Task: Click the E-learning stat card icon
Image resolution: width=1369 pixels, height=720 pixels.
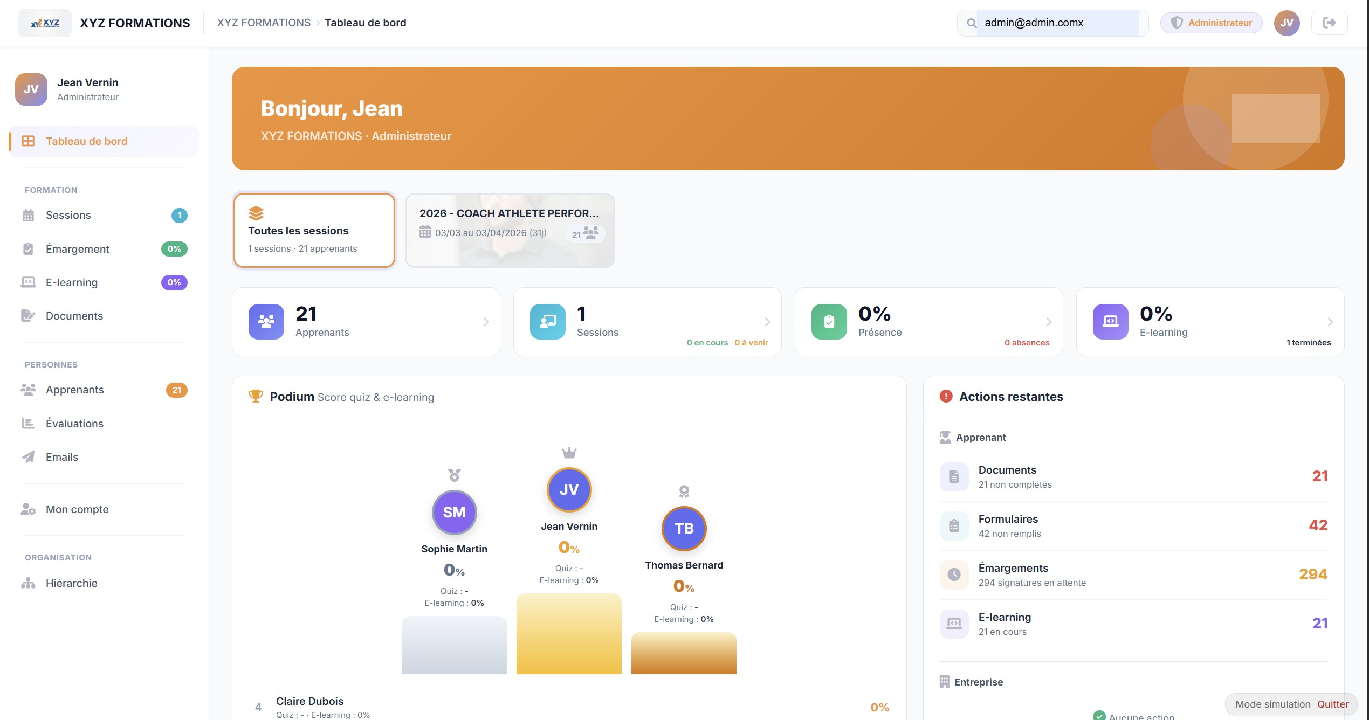Action: click(1110, 322)
